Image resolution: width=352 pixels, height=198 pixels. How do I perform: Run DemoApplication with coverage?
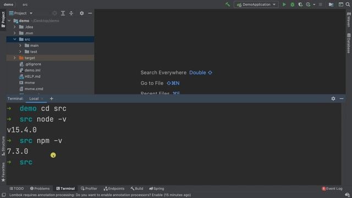[300, 4]
